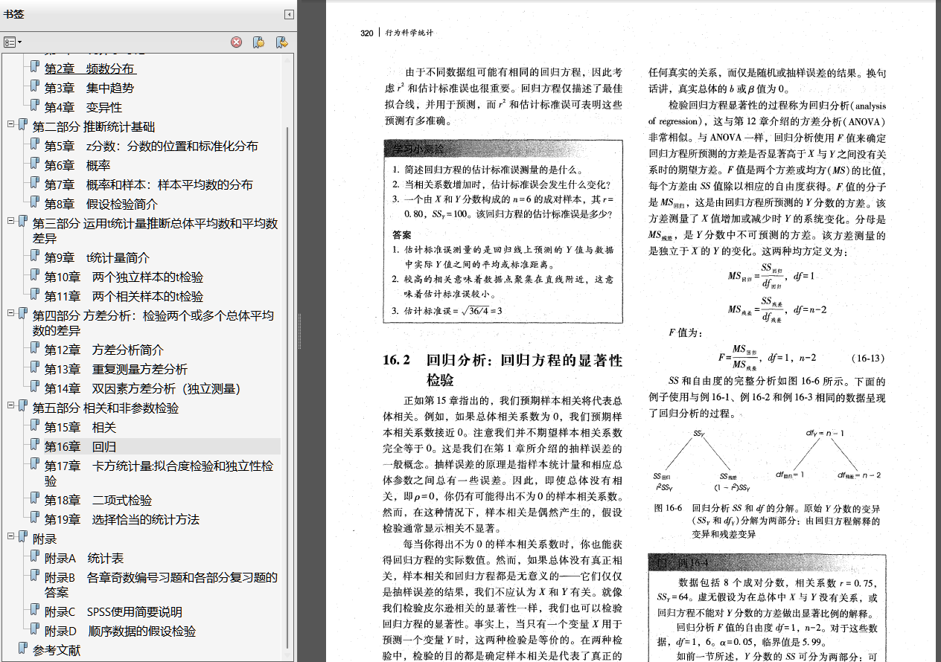Select the 附录 bookmark text
The image size is (941, 662).
[45, 539]
